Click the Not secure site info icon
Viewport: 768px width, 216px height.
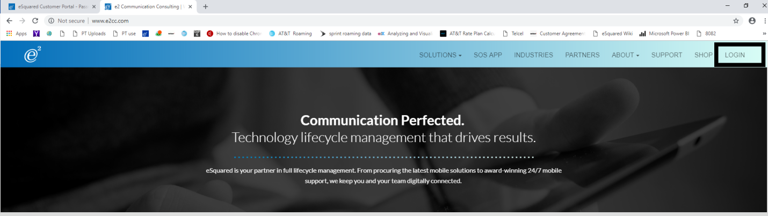[51, 21]
